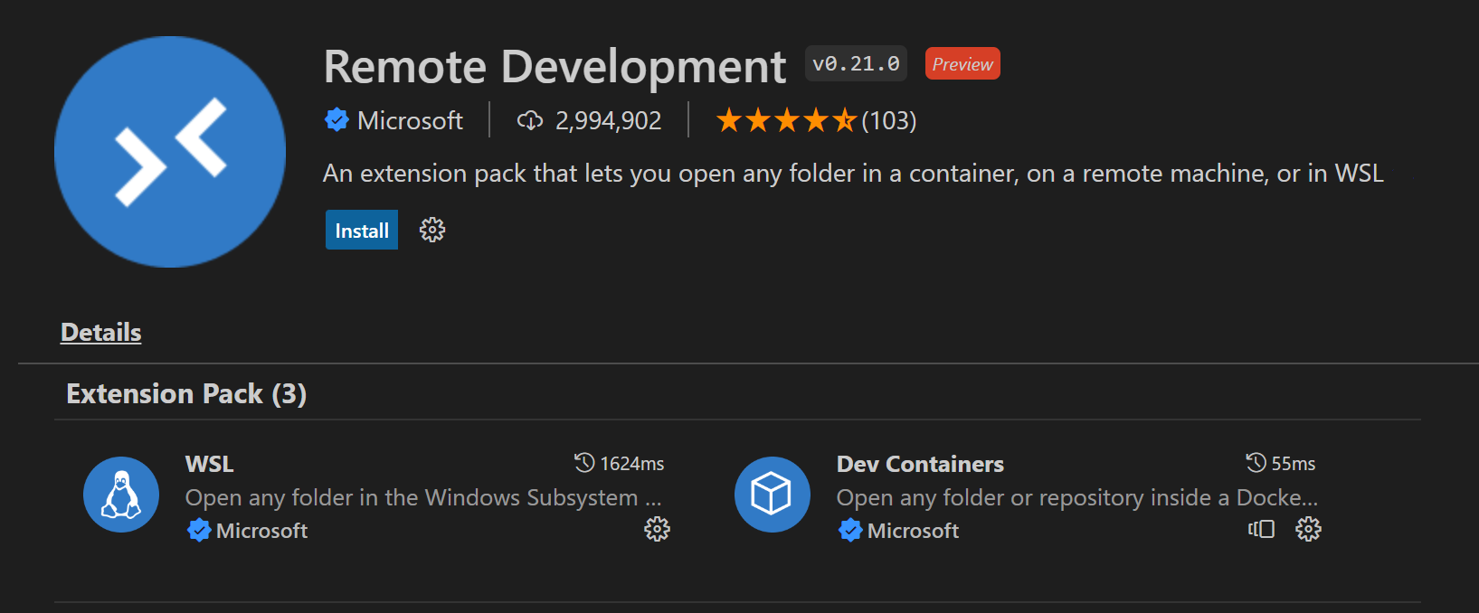Click the 55ms activation time
This screenshot has height=613, width=1479.
(x=1294, y=464)
